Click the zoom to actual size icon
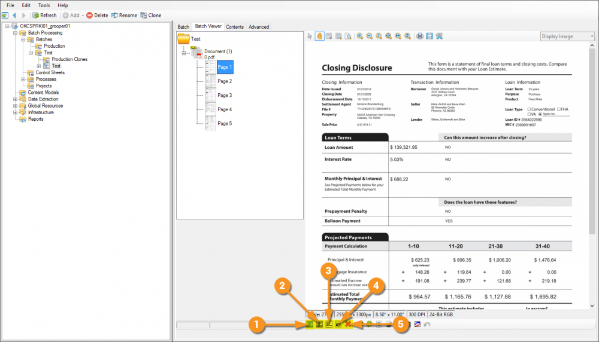This screenshot has width=599, height=342. pos(379,36)
